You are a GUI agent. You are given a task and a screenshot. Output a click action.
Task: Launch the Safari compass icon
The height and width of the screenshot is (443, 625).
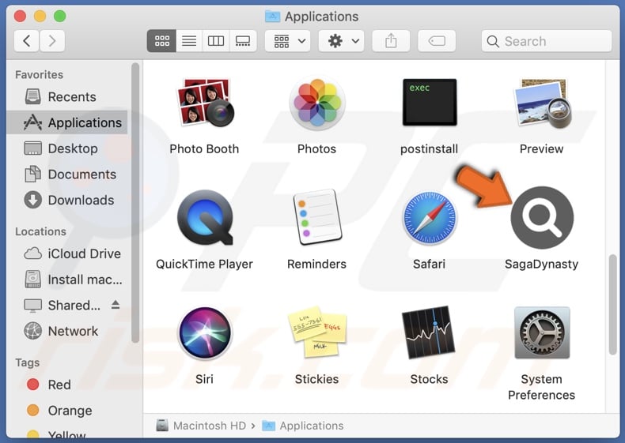[430, 218]
